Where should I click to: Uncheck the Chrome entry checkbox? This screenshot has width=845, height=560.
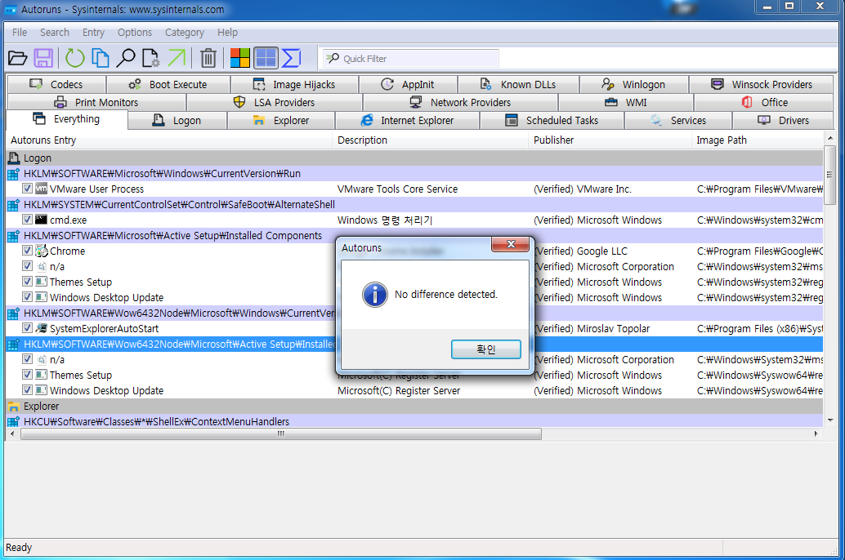(27, 251)
